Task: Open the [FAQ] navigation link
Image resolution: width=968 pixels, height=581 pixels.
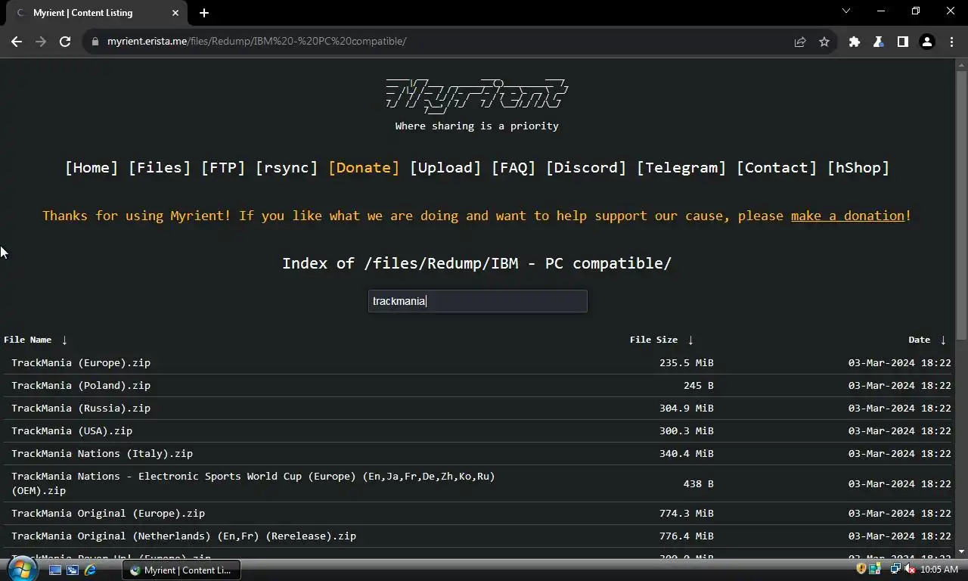Action: click(x=513, y=168)
